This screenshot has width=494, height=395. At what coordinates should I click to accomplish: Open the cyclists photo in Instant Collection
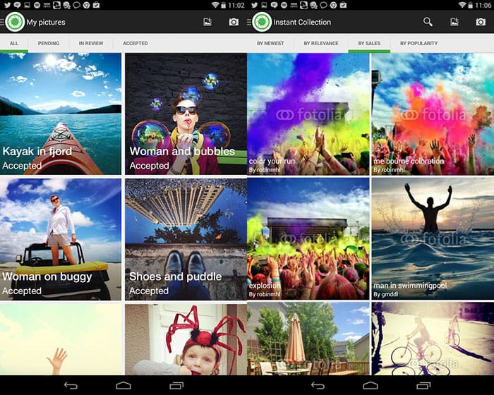coord(433,339)
